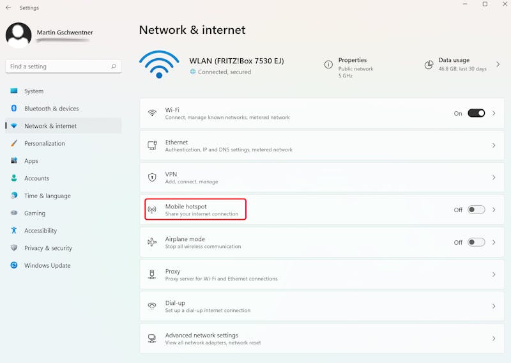Click the Mobile hotspot antenna icon

point(152,210)
